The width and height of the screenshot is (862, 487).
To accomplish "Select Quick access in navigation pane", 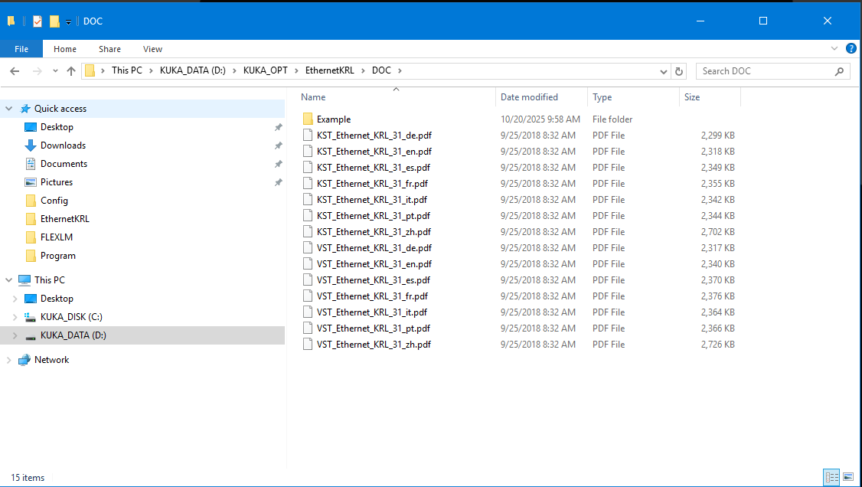I will [60, 108].
